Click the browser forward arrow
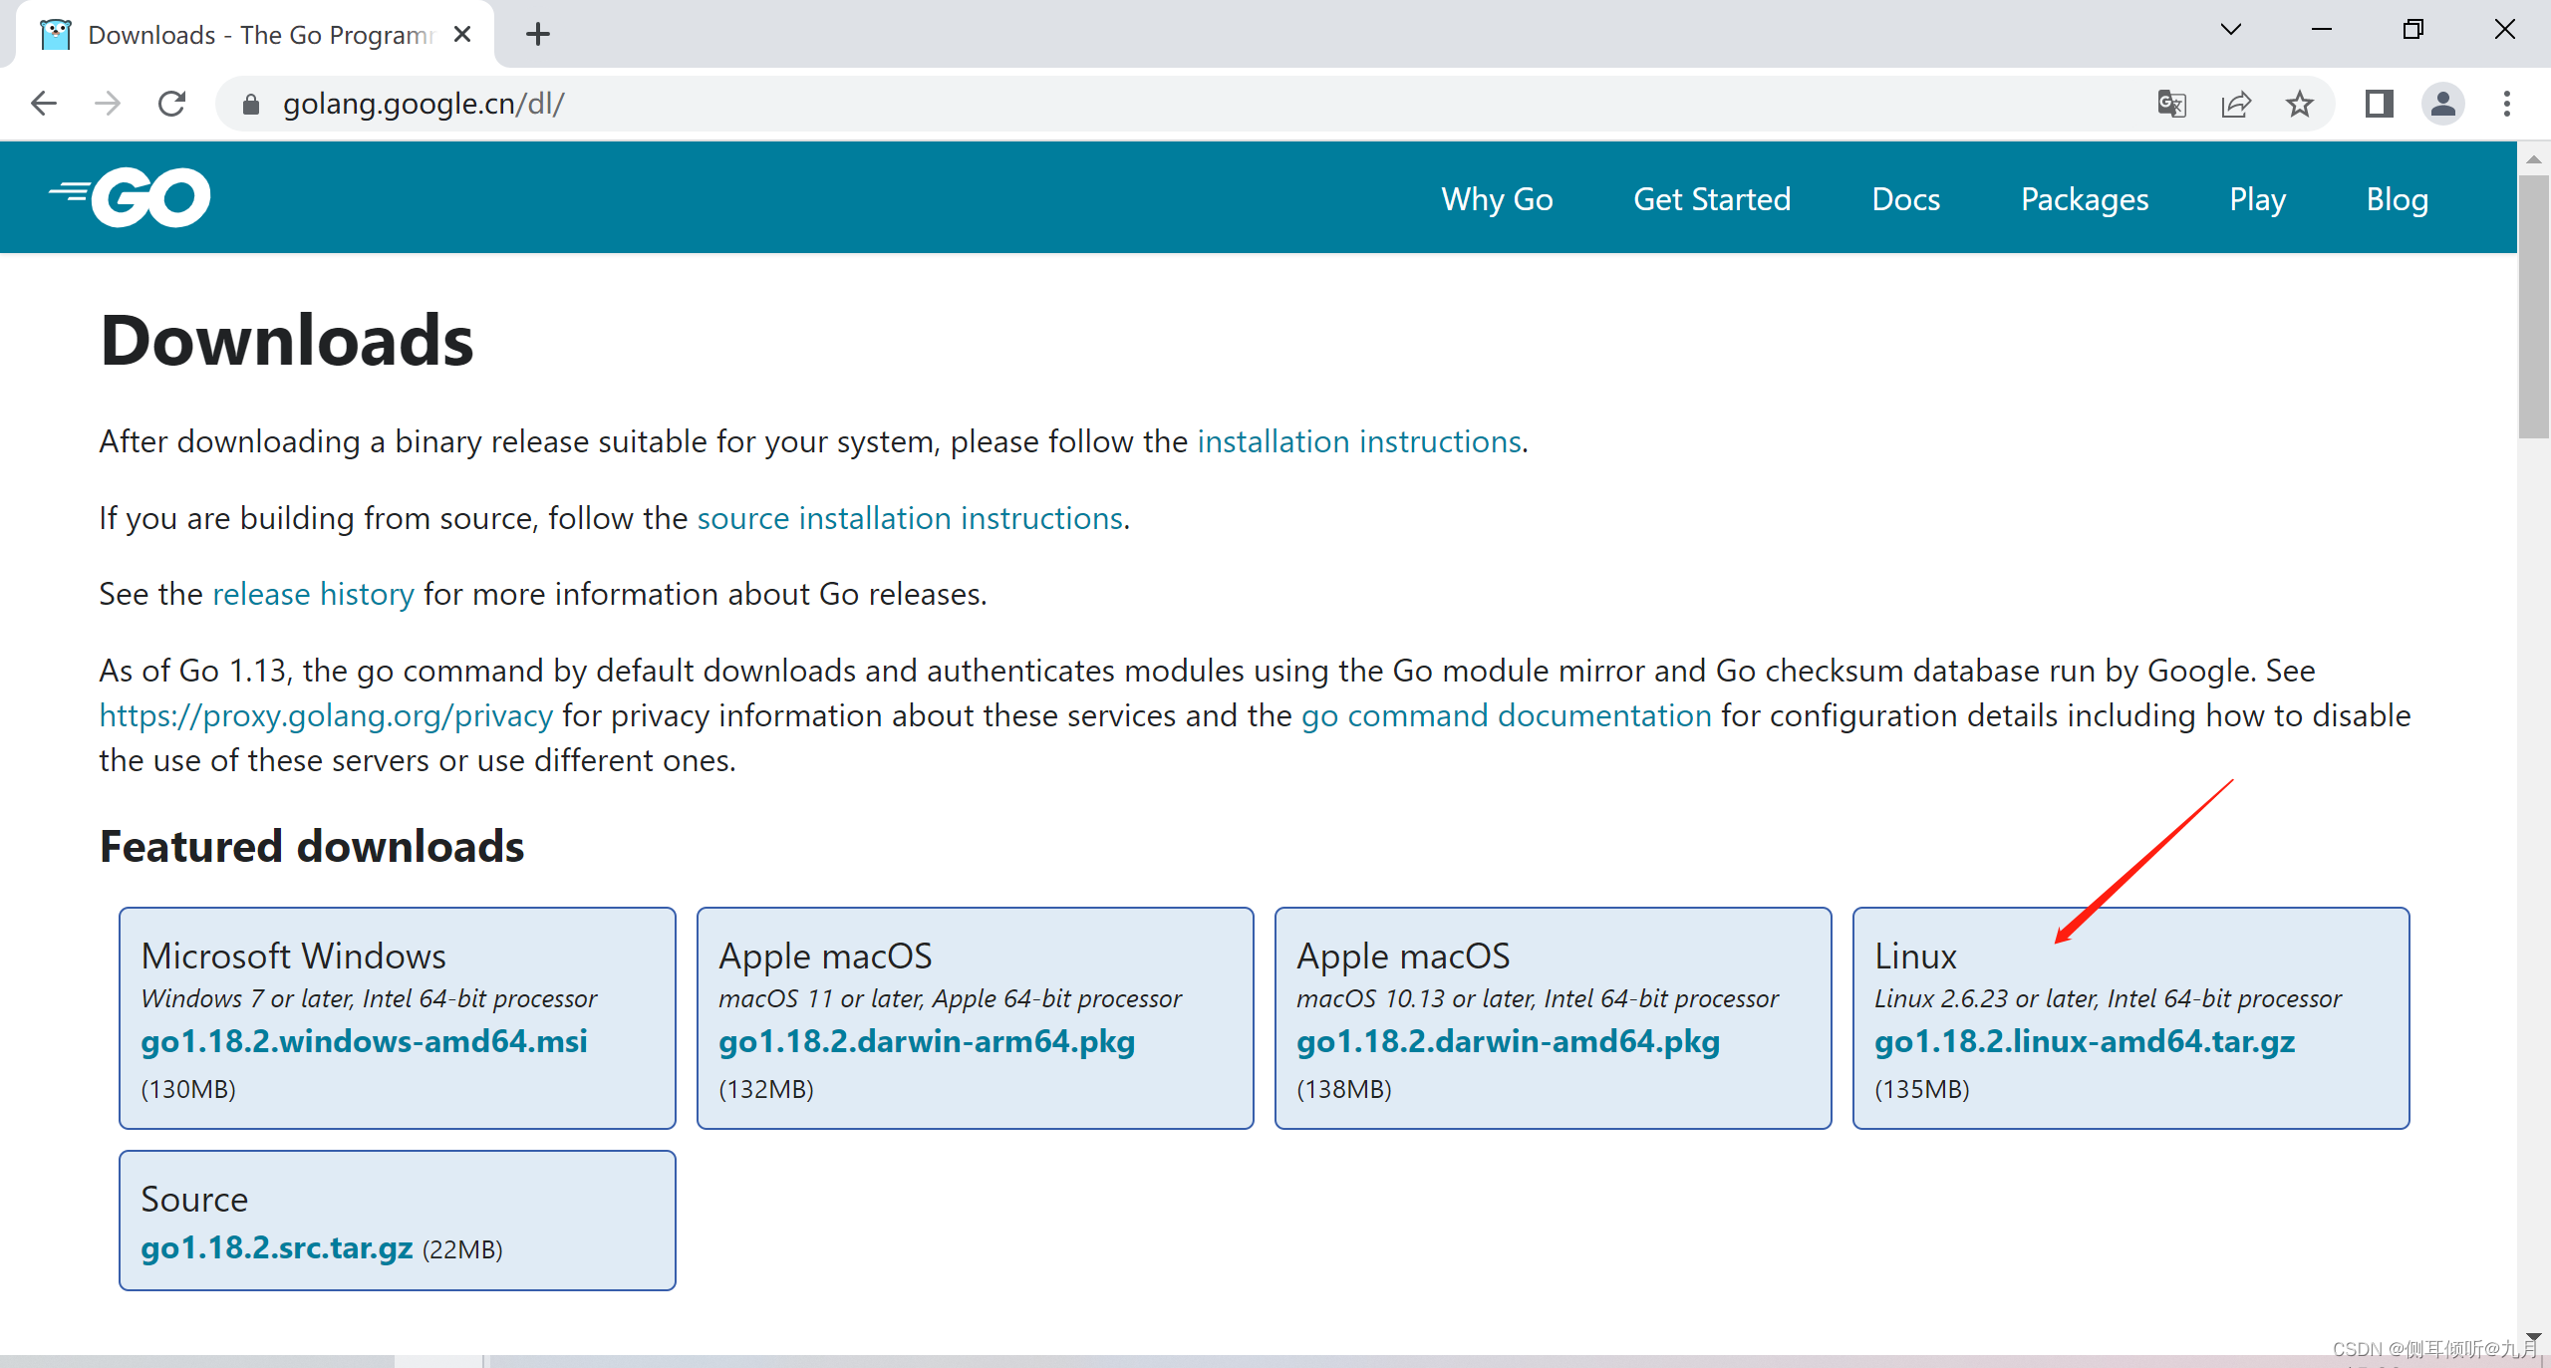The height and width of the screenshot is (1368, 2551). [108, 104]
